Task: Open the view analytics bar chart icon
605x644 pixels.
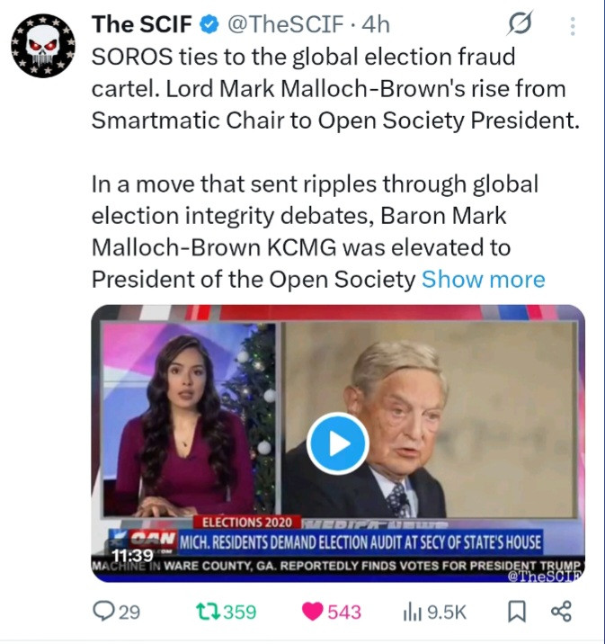Action: pos(413,612)
